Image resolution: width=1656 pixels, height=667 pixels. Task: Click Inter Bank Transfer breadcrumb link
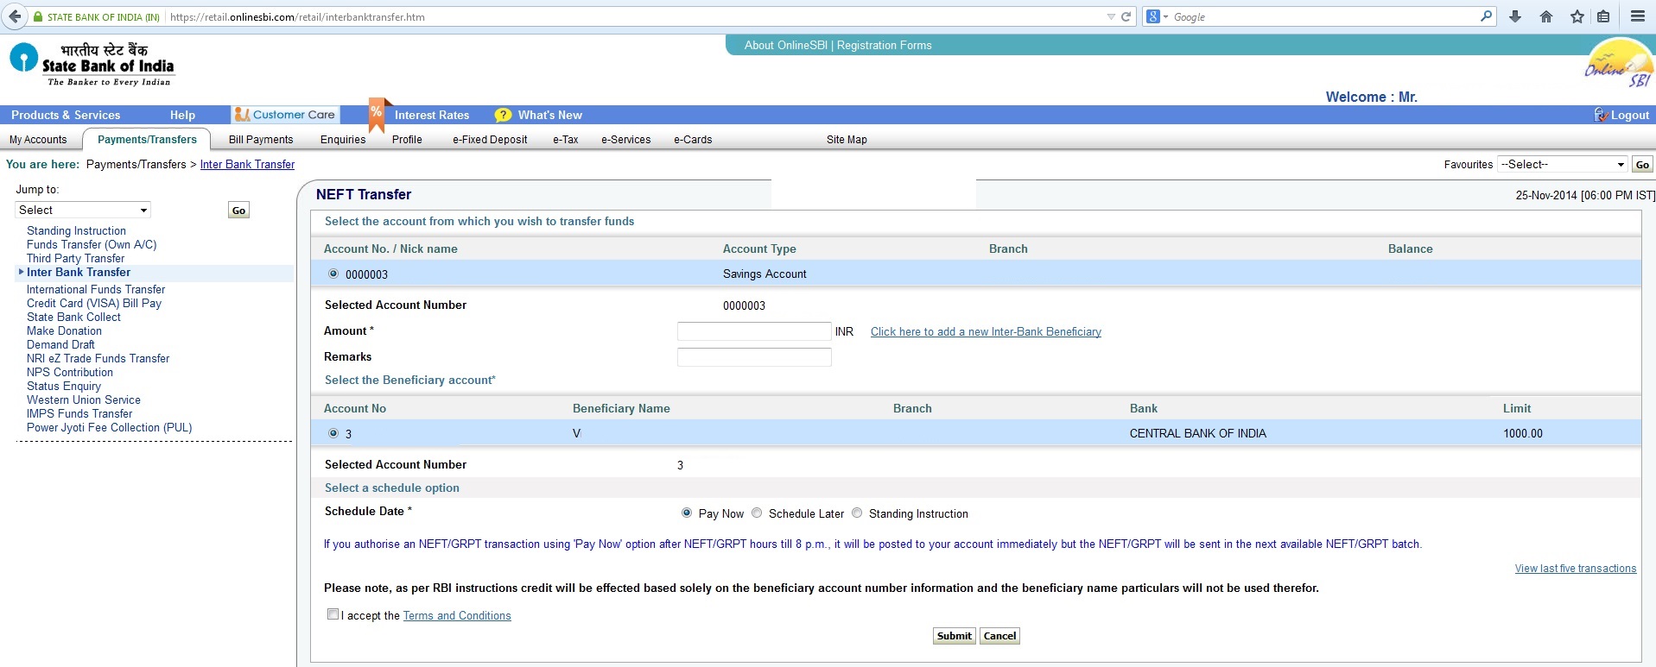point(247,164)
